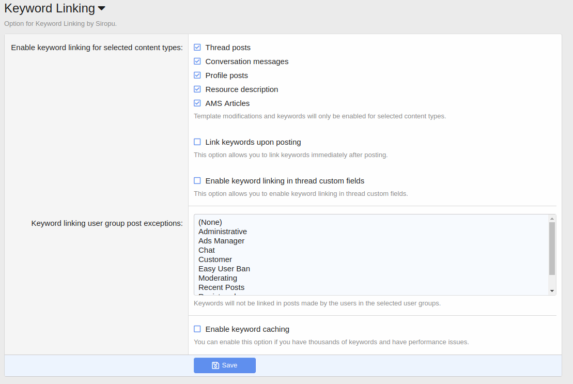Choose Easy User Ban in the list
Viewport: 573px width, 384px height.
pos(224,269)
